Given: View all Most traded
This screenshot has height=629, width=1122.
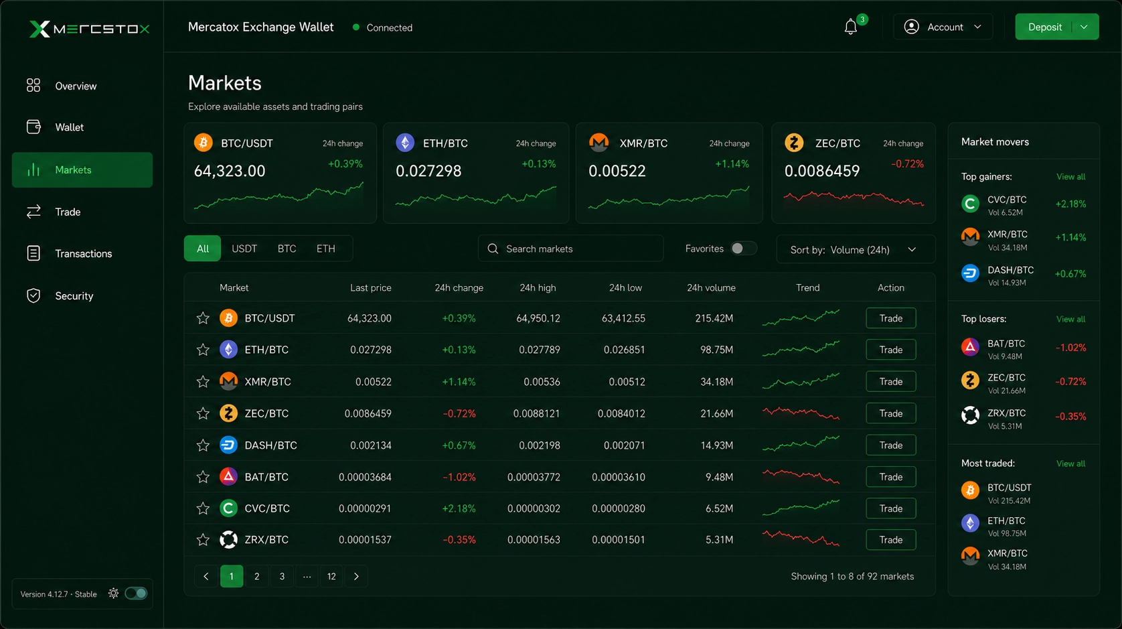Looking at the screenshot, I should coord(1070,464).
